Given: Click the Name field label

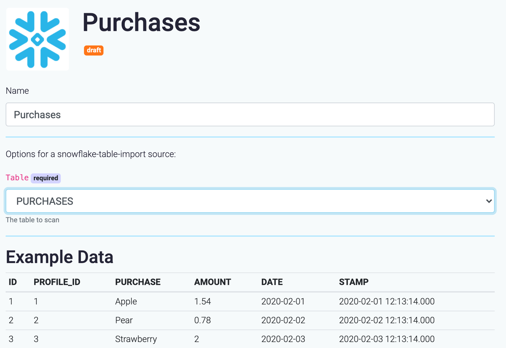Looking at the screenshot, I should (x=17, y=91).
